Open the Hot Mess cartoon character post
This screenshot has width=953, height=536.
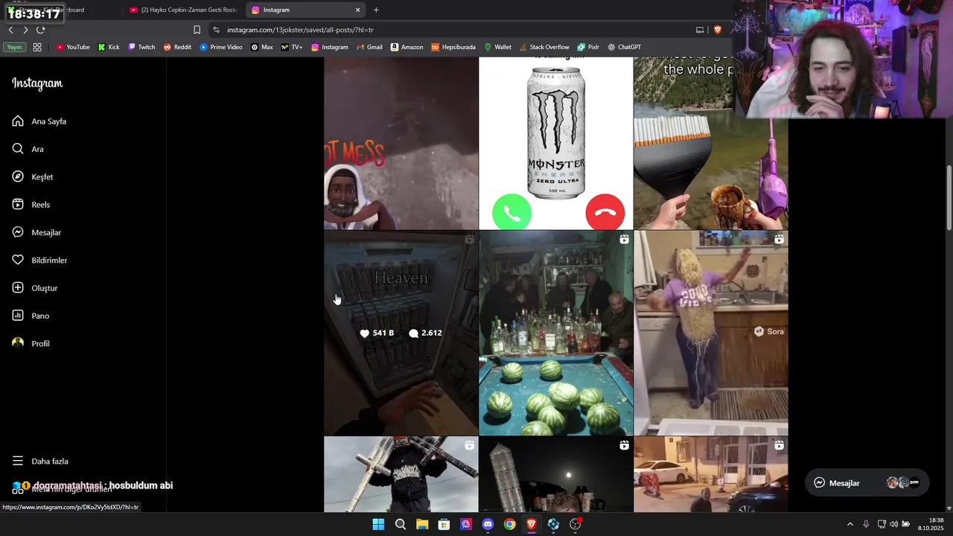click(401, 143)
